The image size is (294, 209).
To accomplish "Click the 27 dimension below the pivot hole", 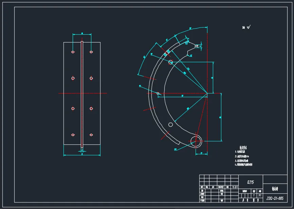I will [x=201, y=153].
